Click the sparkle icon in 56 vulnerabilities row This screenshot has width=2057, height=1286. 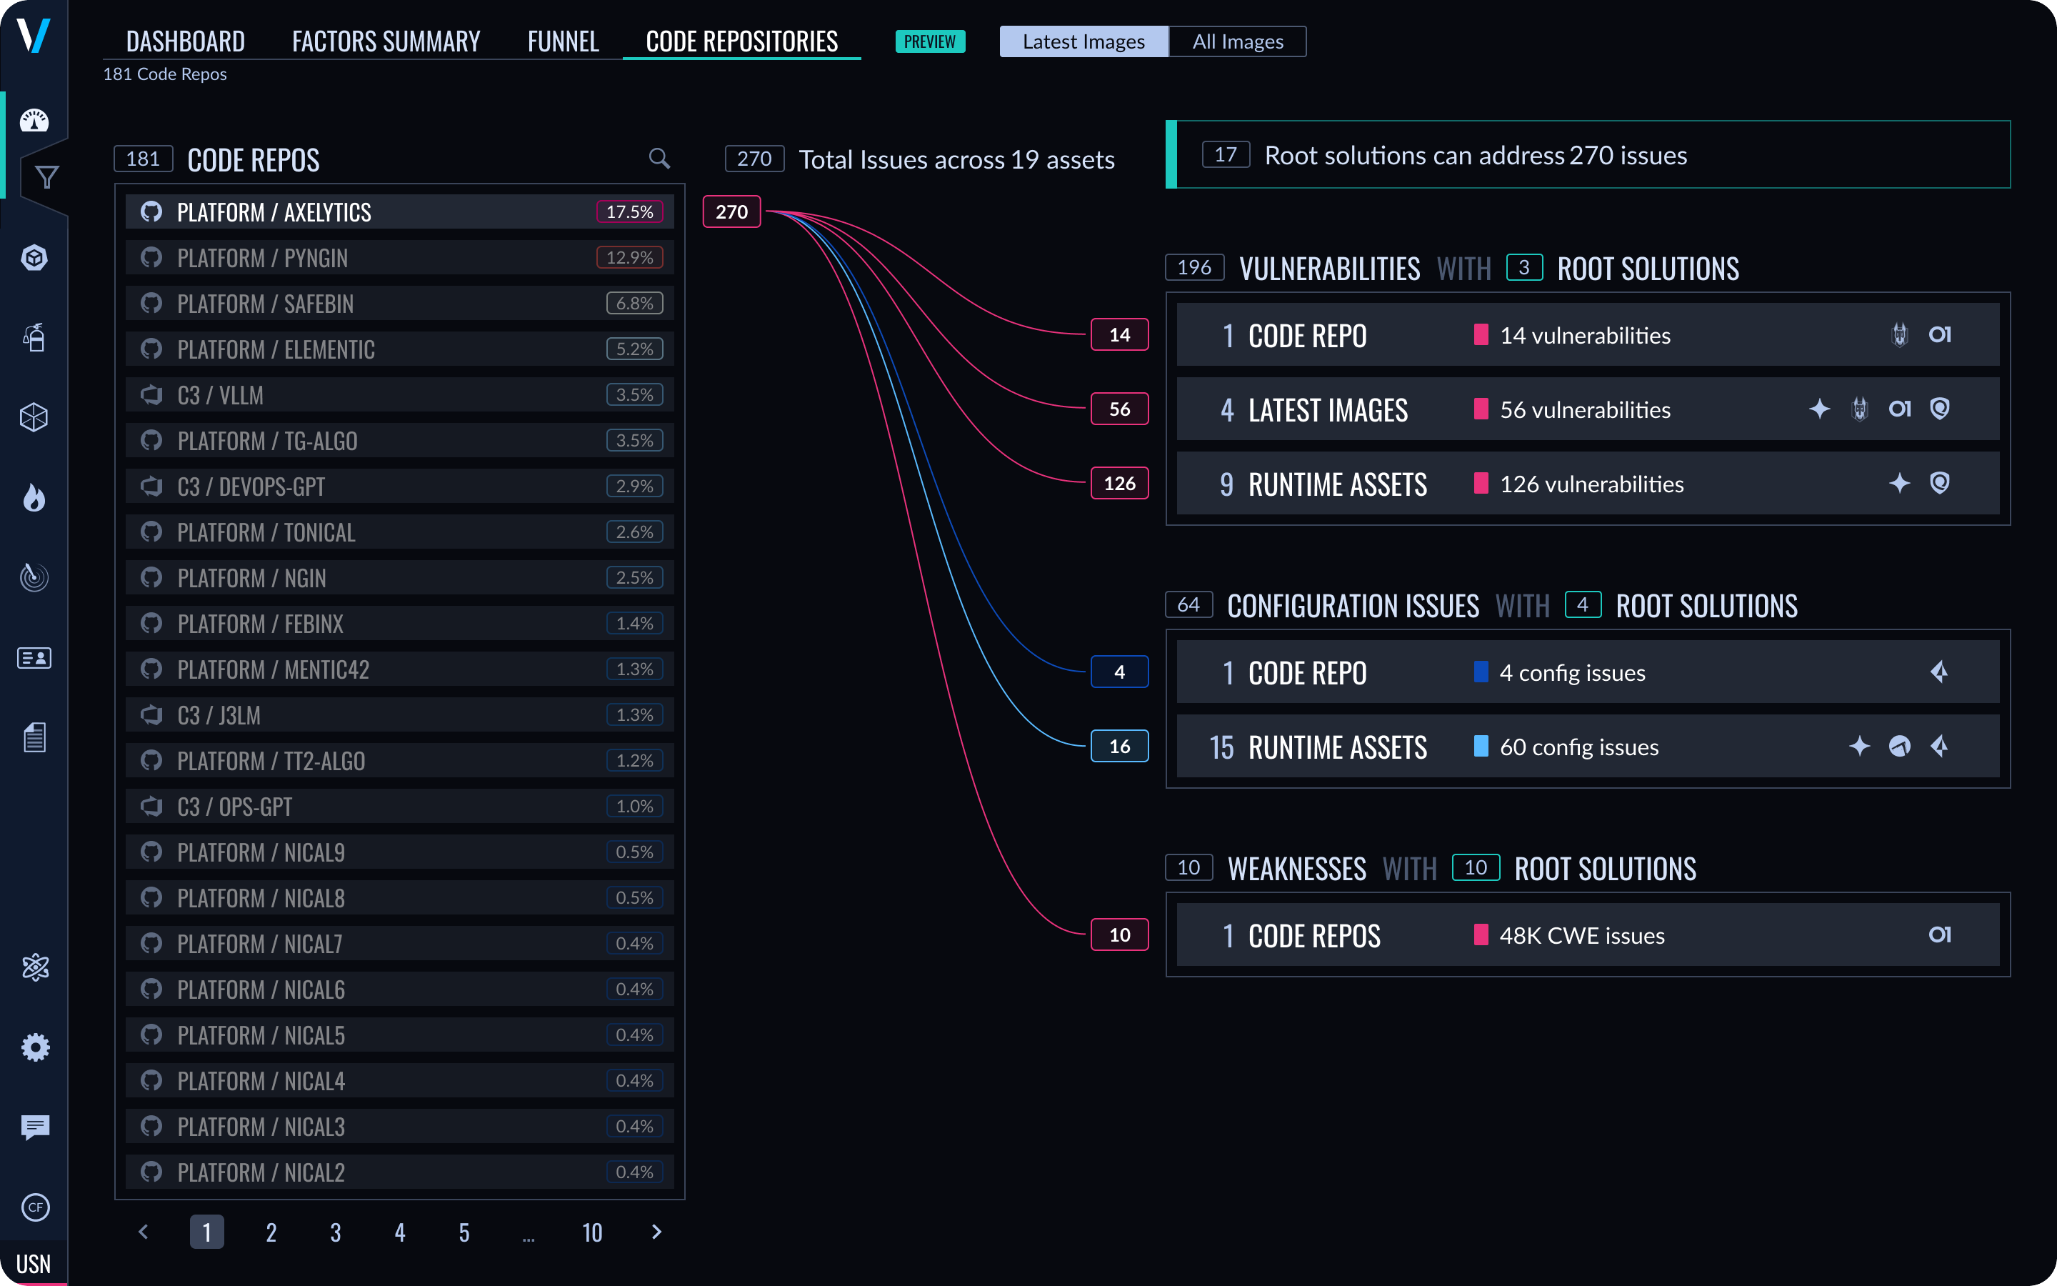click(x=1819, y=409)
